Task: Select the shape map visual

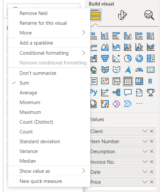Action: tap(116, 70)
